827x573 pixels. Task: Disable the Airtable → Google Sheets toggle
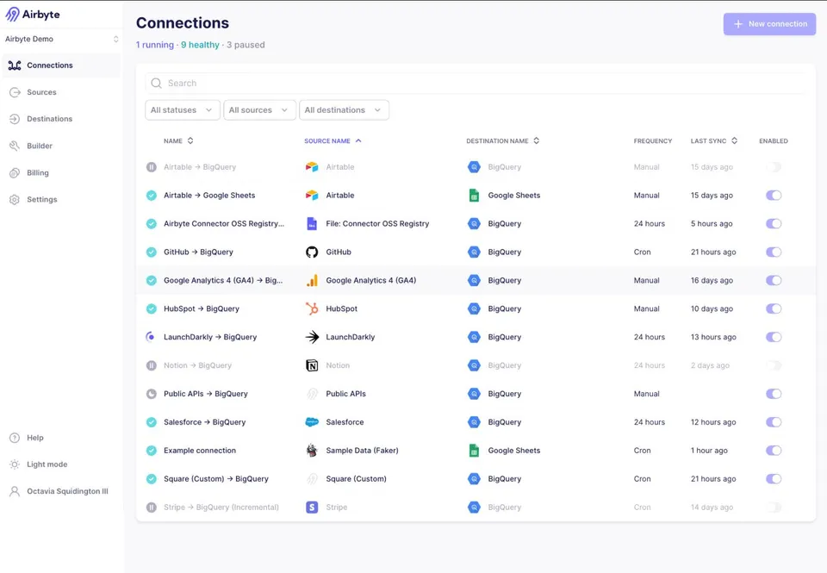tap(774, 196)
